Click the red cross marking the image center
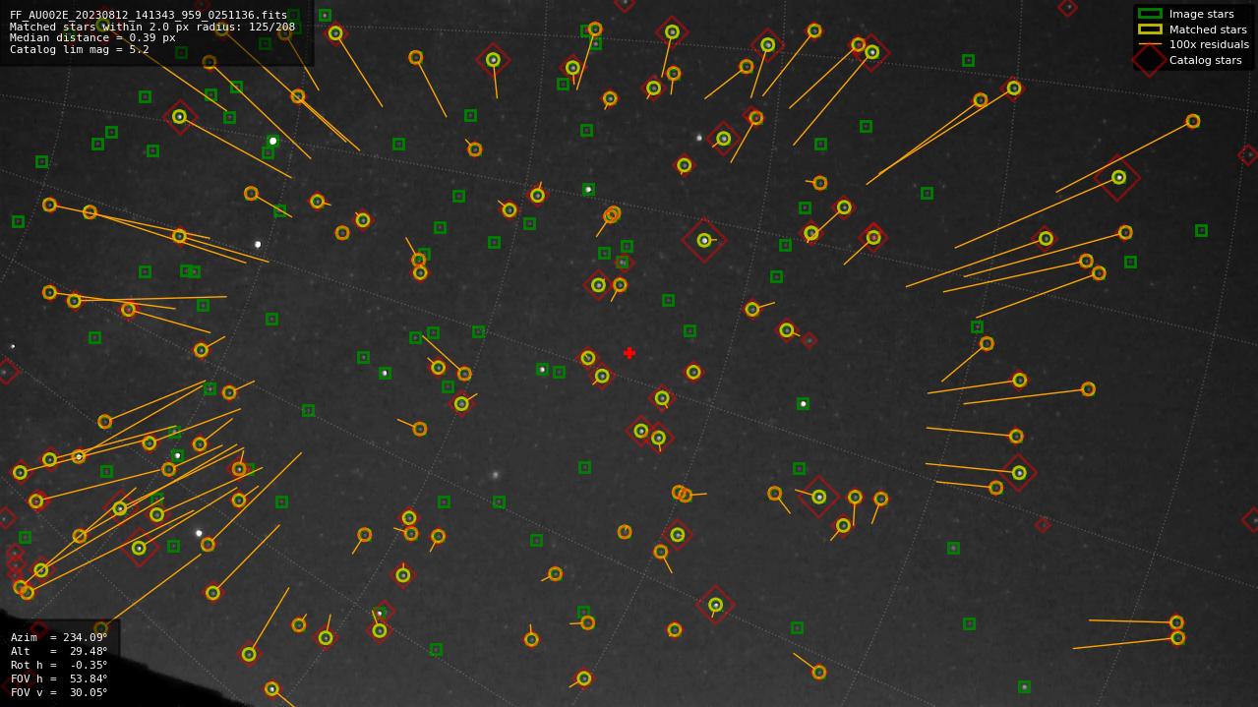The image size is (1258, 707). tap(629, 353)
